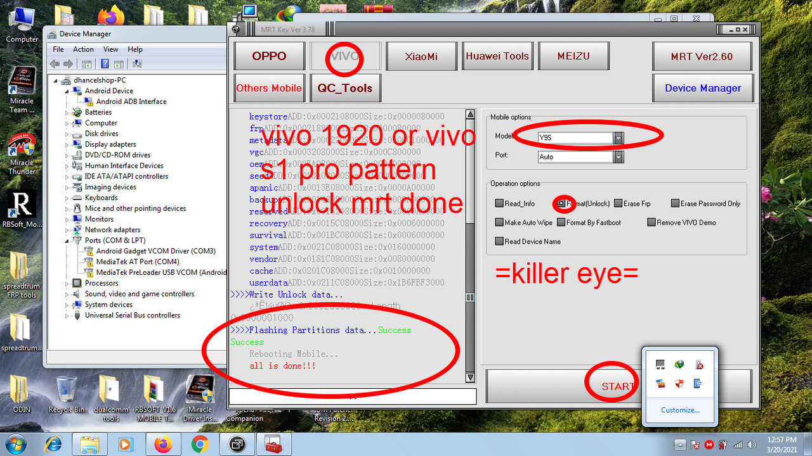Click the back navigation arrow in Device Manager
Viewport: 812px width, 456px height.
(x=54, y=63)
